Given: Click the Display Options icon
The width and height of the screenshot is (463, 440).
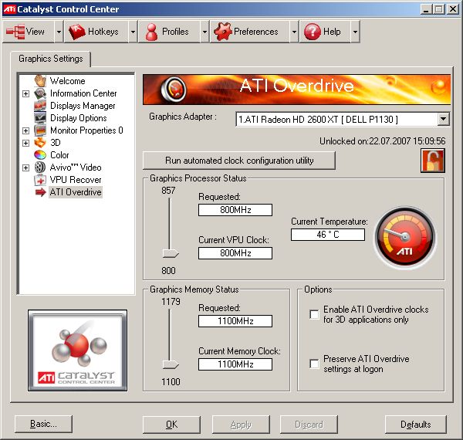Looking at the screenshot, I should pyautogui.click(x=40, y=118).
